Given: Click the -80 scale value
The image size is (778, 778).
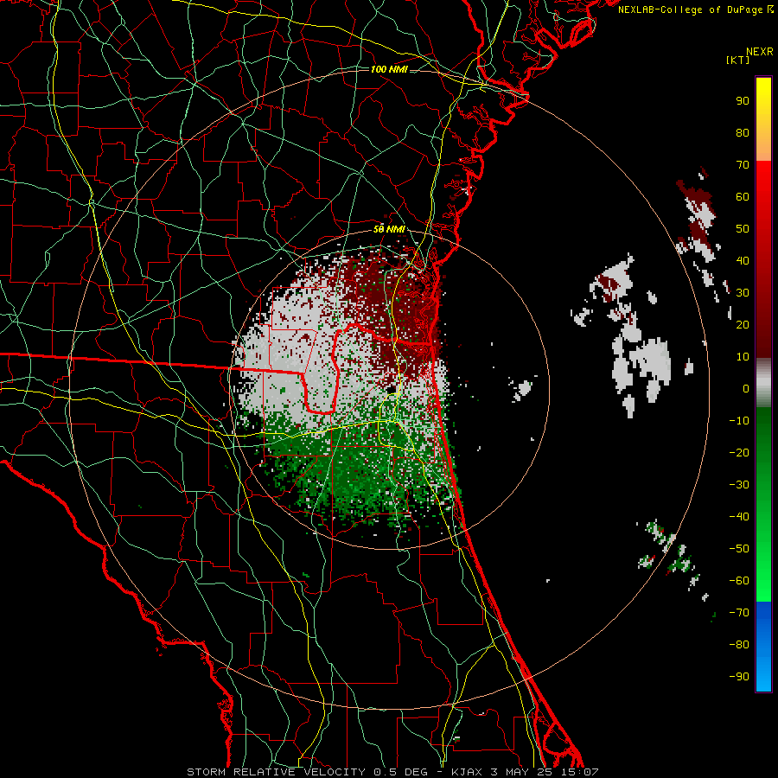Looking at the screenshot, I should [x=739, y=645].
